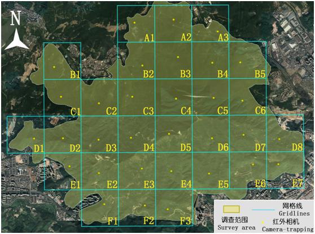315x234 pixels.
Task: Click the camera-trap dot in grid A2
Action: [x=173, y=20]
